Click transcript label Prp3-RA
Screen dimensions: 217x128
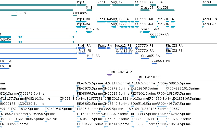[84, 24]
